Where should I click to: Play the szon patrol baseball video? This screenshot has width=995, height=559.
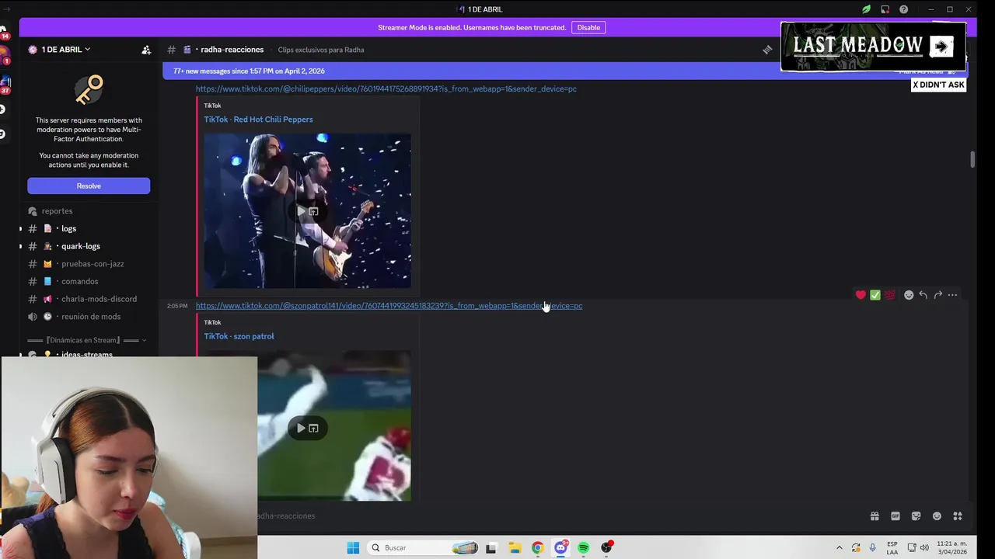pos(301,428)
